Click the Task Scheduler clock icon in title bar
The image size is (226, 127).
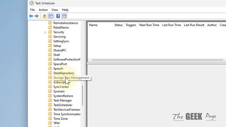tap(31, 3)
